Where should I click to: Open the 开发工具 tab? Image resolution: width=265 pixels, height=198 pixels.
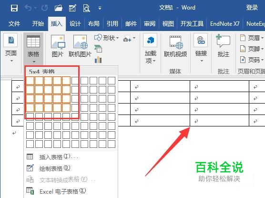(x=192, y=24)
